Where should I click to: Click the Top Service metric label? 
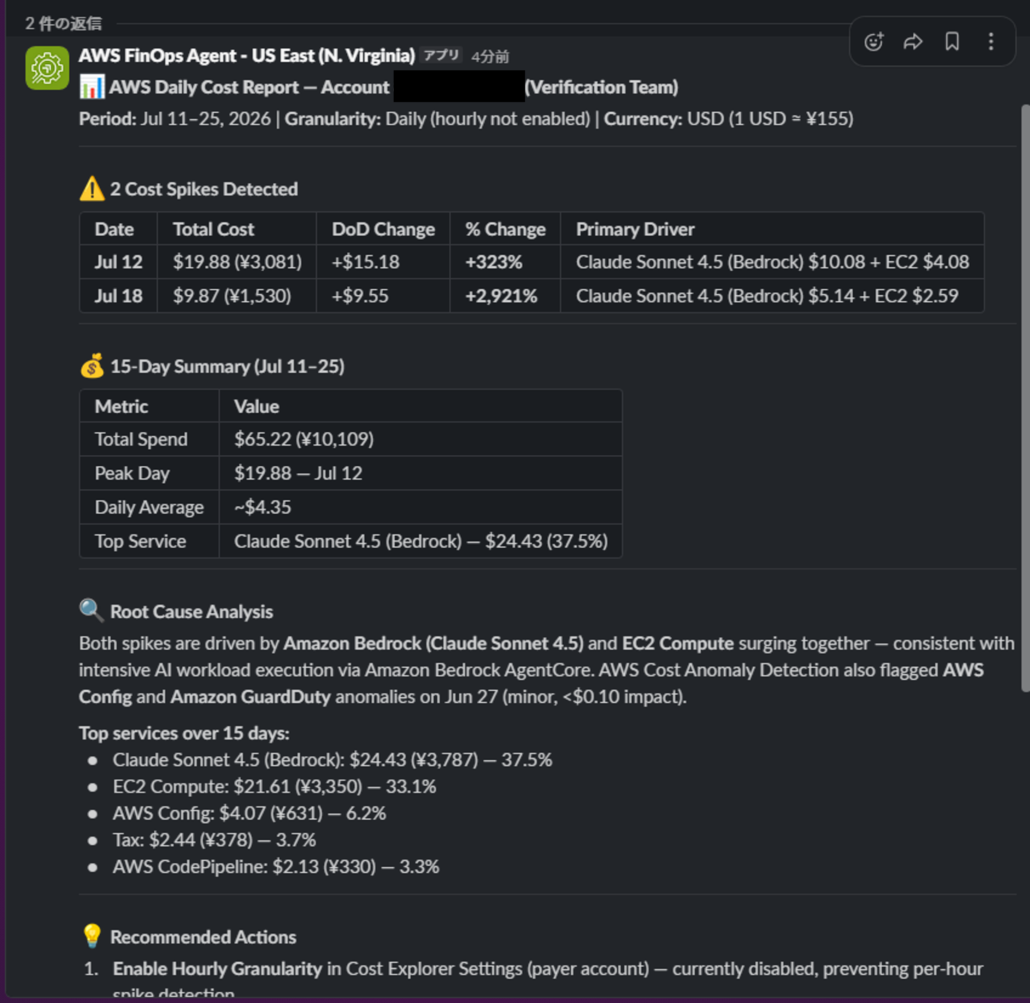[x=140, y=541]
